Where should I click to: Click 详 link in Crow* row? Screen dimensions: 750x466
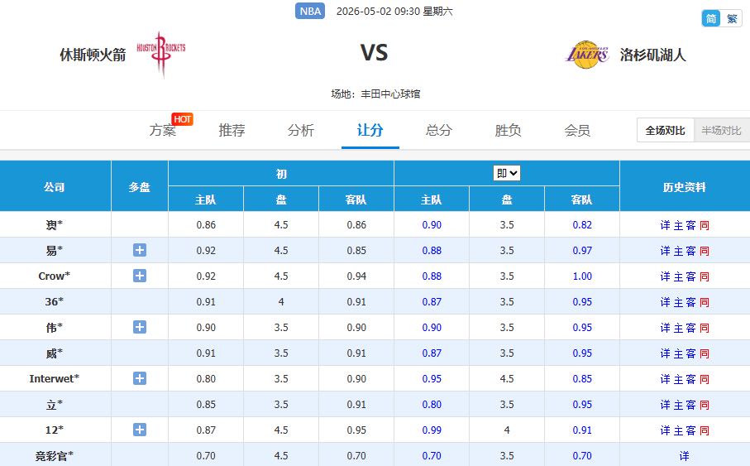(666, 276)
